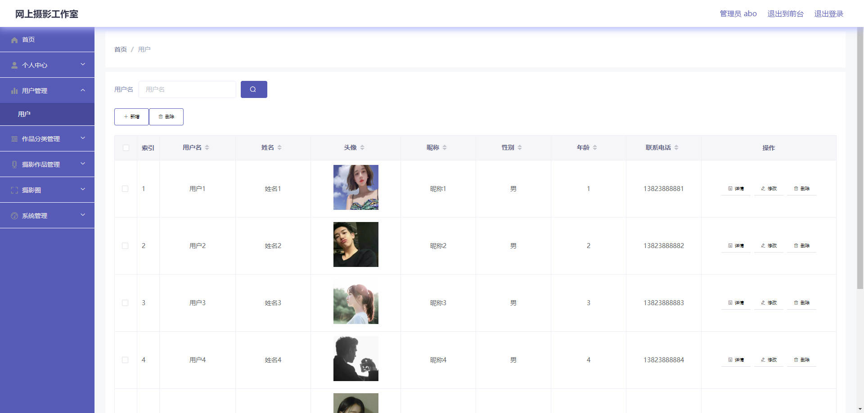Click 退出到前台 link
The width and height of the screenshot is (864, 413).
(785, 14)
